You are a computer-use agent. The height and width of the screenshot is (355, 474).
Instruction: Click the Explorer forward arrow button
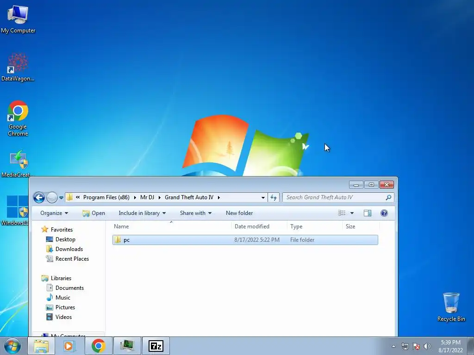pyautogui.click(x=52, y=197)
